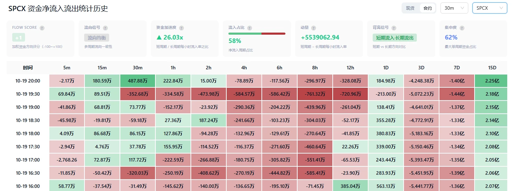Switch to 合约 market type
This screenshot has height=191, width=526.
coord(427,8)
